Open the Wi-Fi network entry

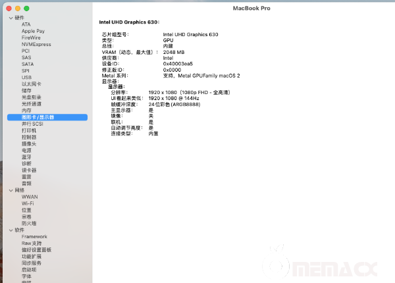28,203
